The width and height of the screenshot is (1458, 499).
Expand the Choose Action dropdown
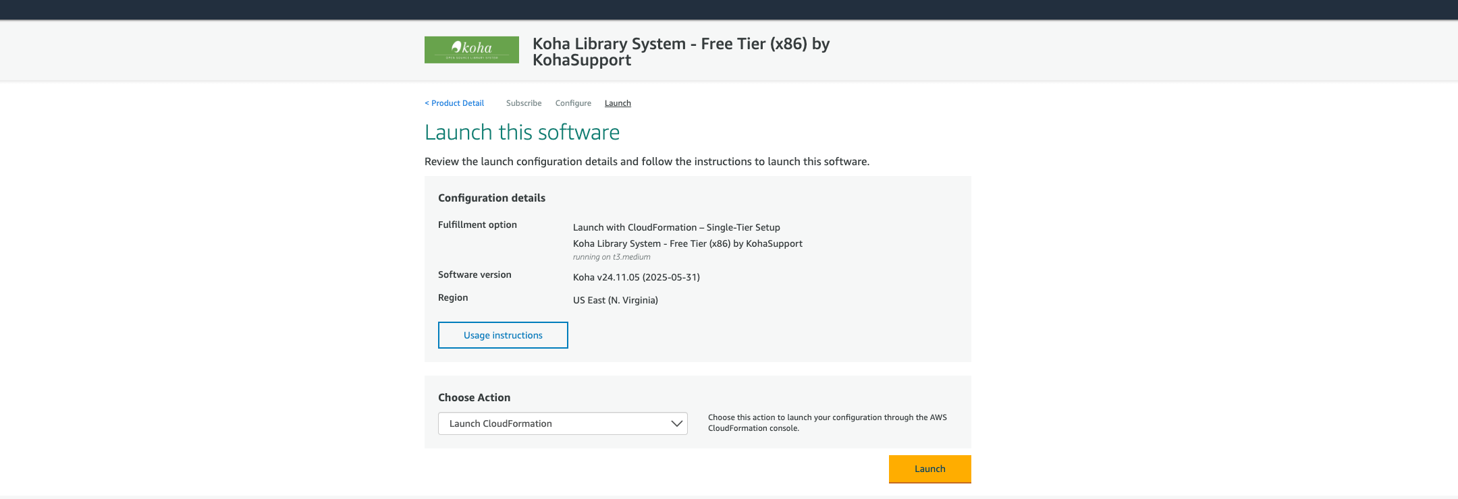(563, 423)
